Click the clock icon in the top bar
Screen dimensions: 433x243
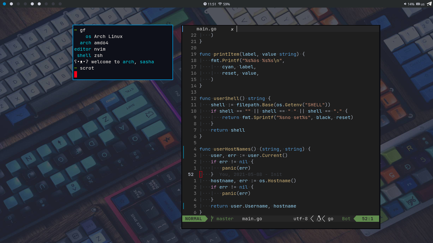coord(205,4)
